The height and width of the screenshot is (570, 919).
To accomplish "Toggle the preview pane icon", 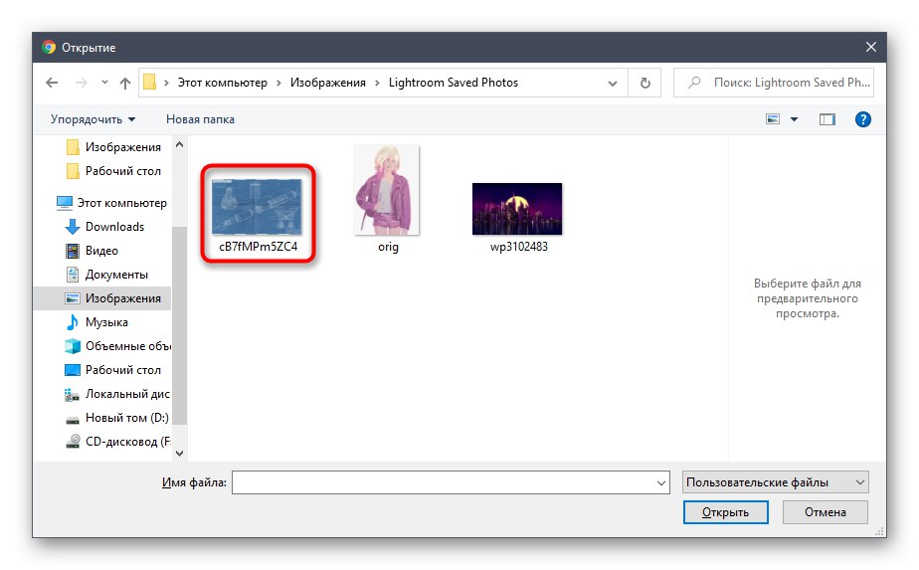I will 827,119.
